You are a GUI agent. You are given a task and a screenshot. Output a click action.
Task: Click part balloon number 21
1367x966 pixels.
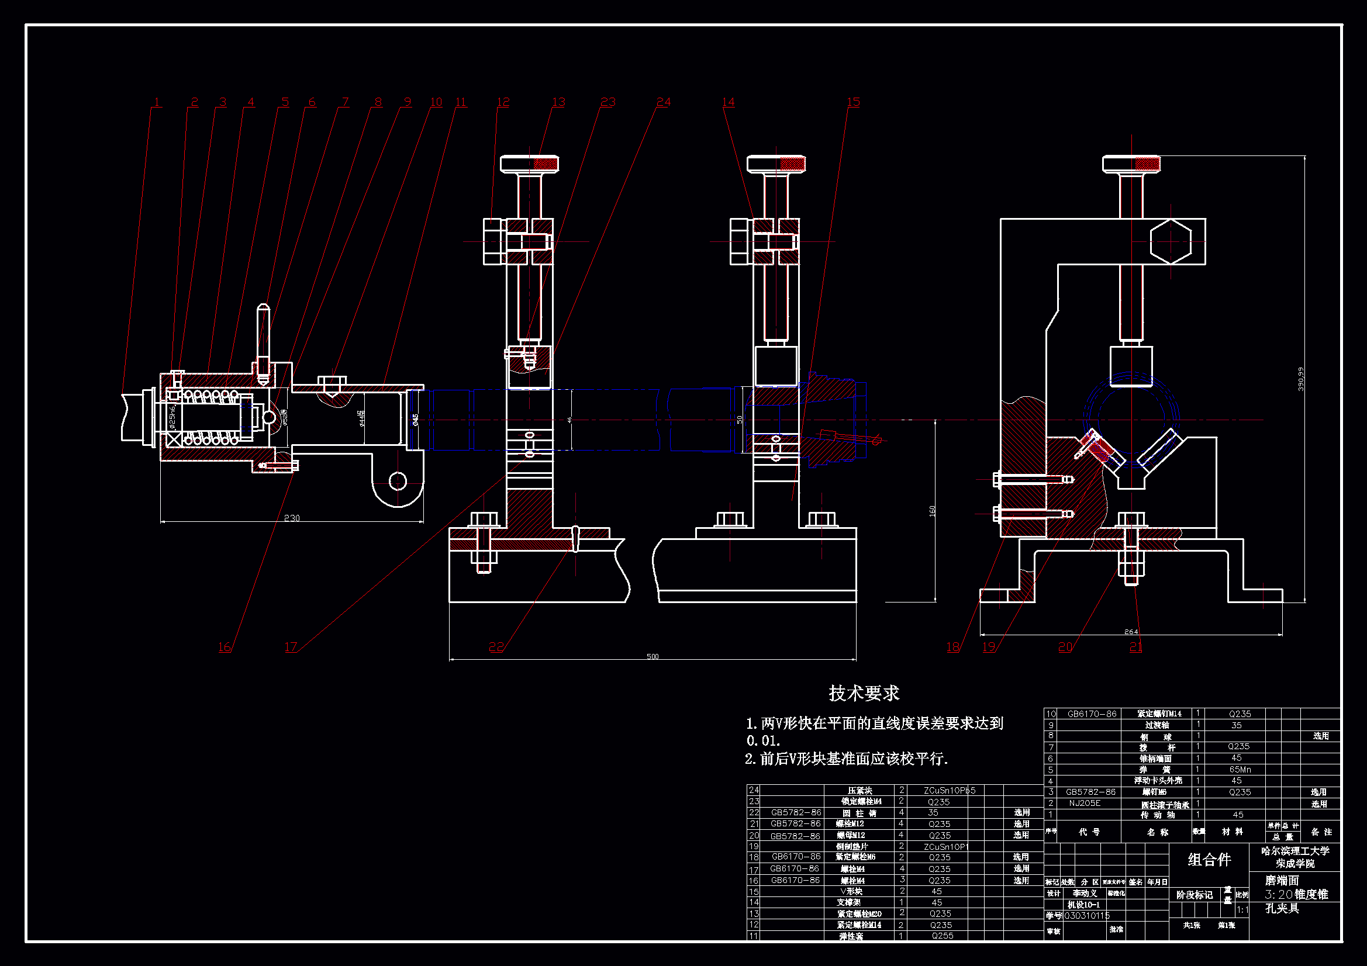1135,647
